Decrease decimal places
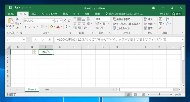This screenshot has width=190, height=102. coord(101,28)
